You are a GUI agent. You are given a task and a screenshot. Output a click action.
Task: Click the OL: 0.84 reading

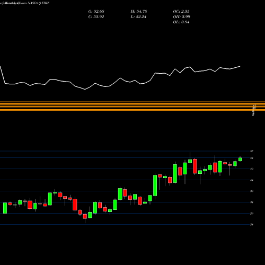(181, 22)
